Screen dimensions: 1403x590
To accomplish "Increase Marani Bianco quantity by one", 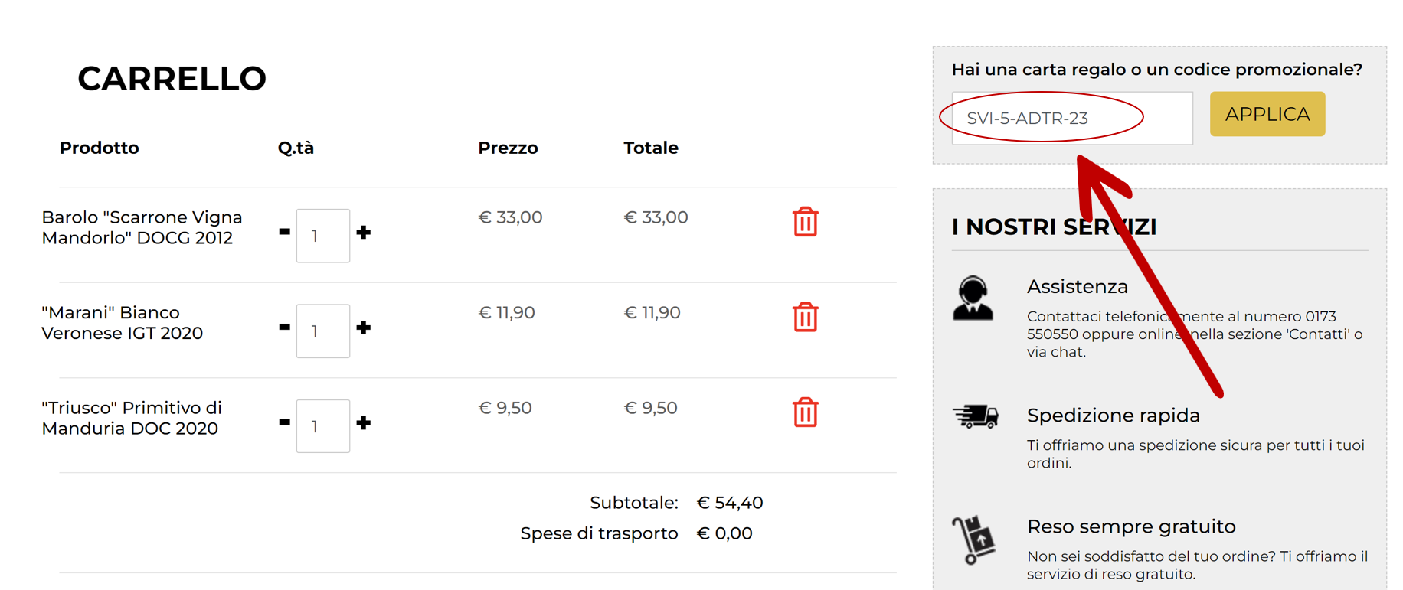I will pyautogui.click(x=364, y=328).
